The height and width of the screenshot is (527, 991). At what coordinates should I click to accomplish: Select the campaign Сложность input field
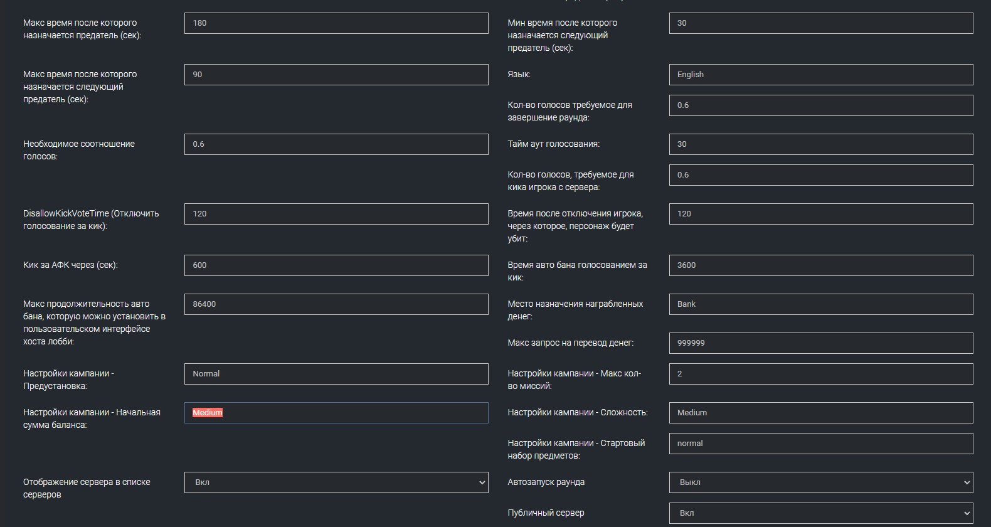[820, 413]
